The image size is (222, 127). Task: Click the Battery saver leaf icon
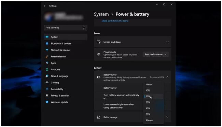click(99, 77)
